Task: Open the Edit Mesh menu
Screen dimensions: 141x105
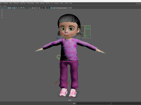Action: pyautogui.click(x=16, y=3)
